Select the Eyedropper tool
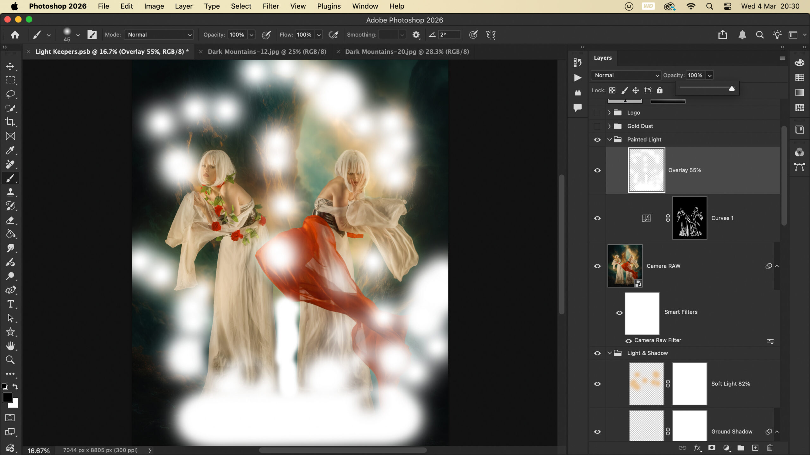Image resolution: width=810 pixels, height=455 pixels. pyautogui.click(x=10, y=150)
